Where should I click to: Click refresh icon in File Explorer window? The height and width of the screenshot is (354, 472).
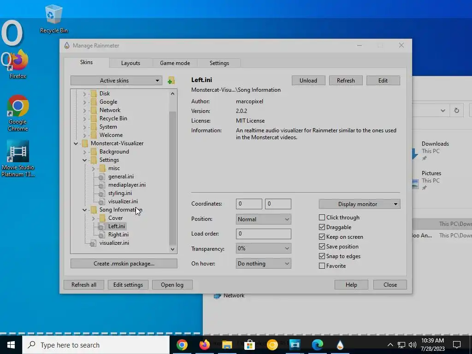(x=456, y=111)
